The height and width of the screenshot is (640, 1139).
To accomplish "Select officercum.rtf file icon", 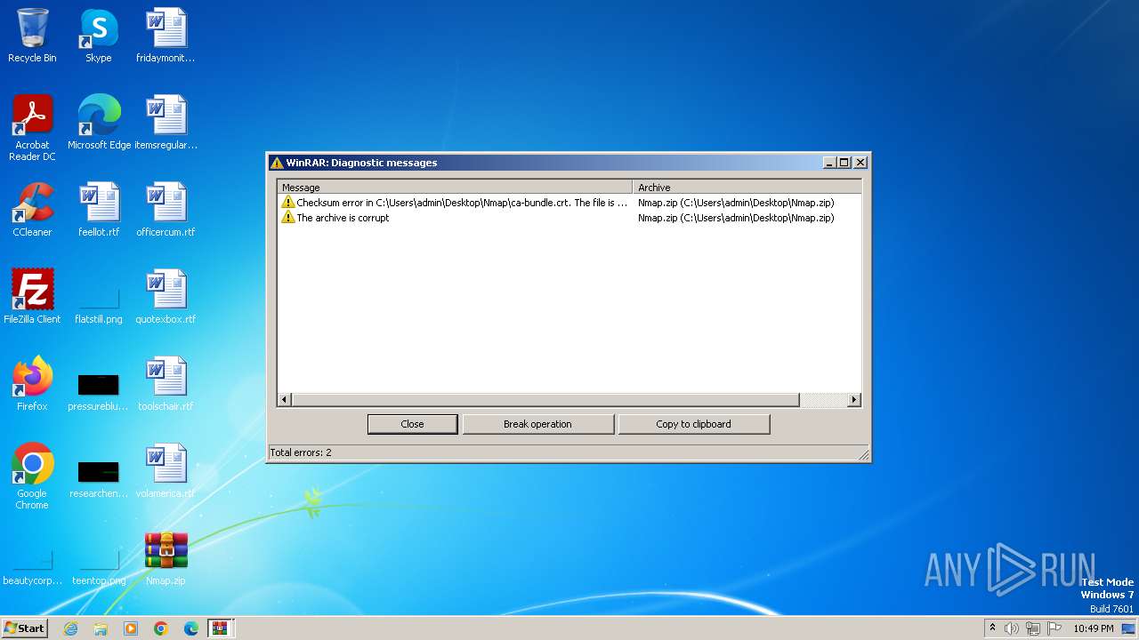I will coord(166,210).
